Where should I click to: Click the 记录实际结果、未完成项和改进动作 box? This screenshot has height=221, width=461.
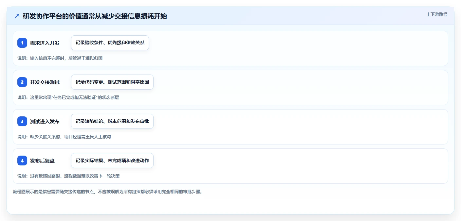[x=112, y=161]
